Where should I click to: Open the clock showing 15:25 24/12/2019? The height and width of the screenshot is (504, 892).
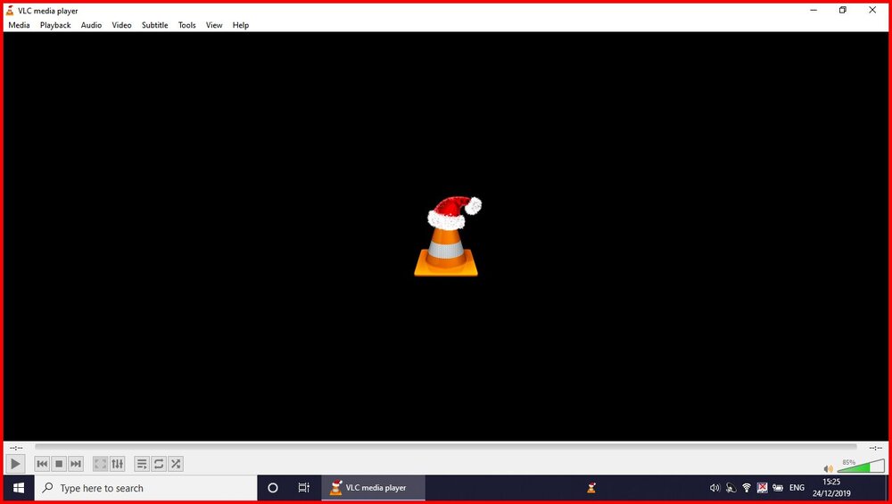click(x=831, y=488)
